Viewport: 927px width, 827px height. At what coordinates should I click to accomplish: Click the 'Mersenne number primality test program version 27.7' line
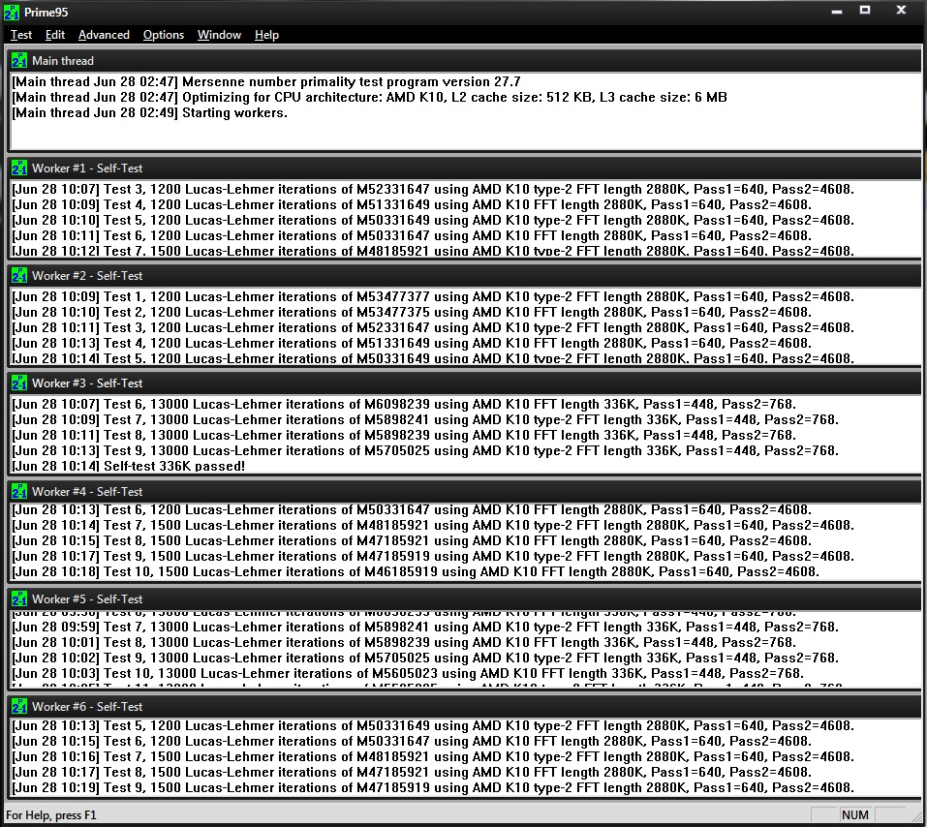point(266,81)
